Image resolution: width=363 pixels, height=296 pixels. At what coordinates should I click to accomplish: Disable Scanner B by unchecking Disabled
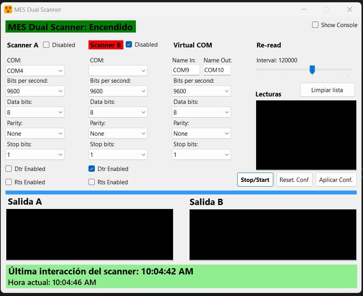[129, 44]
